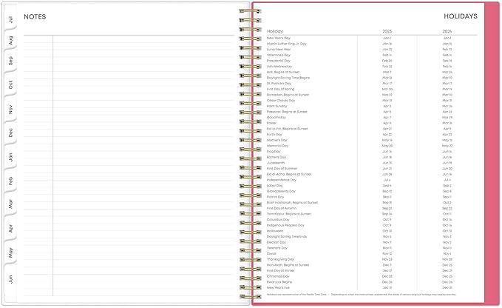Click the Mar side tab
The image size is (502, 308).
point(10,205)
